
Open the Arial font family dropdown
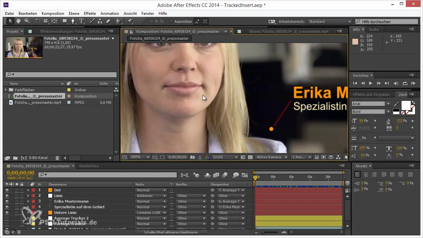tap(371, 104)
